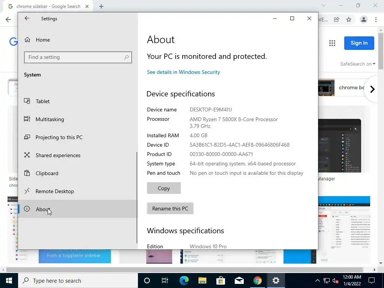Minimize the Settings window

[275, 18]
